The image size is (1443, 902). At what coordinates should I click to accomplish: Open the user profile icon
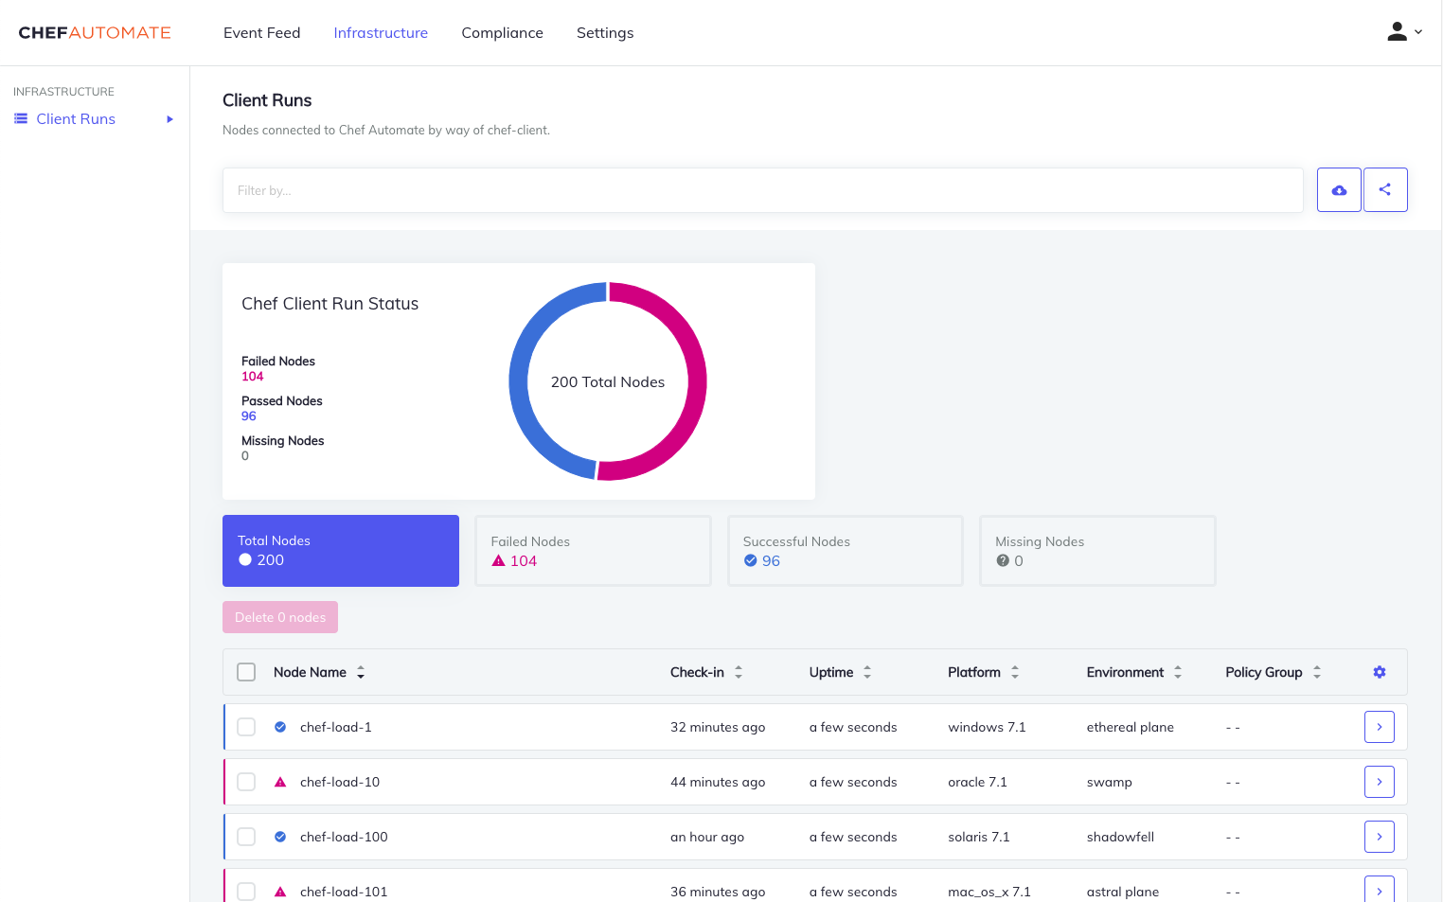[1397, 31]
